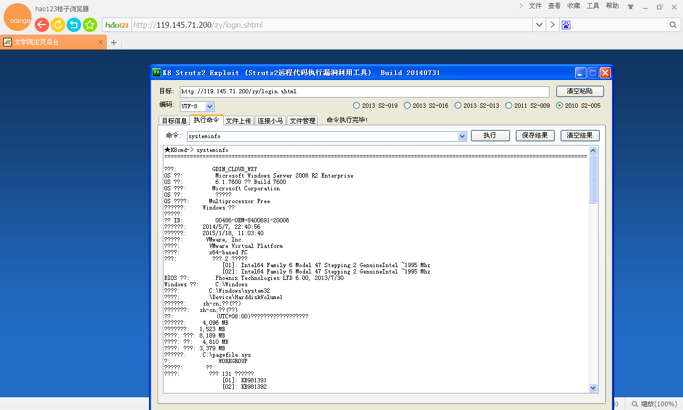This screenshot has width=683, height=410.
Task: Select the 2013 S2-016 radio option
Action: click(x=426, y=106)
